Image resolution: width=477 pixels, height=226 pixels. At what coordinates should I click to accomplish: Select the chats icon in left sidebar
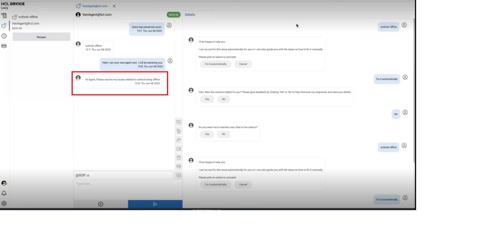[x=4, y=26]
